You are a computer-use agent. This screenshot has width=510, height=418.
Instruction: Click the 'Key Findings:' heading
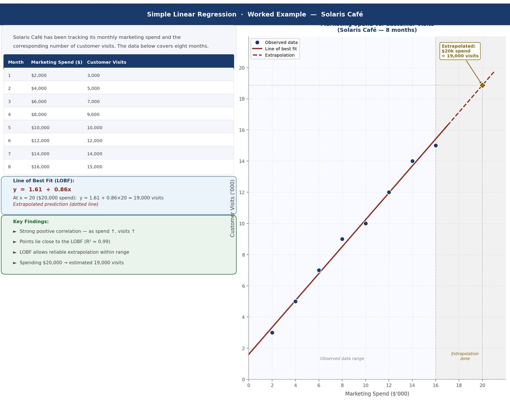click(x=31, y=222)
